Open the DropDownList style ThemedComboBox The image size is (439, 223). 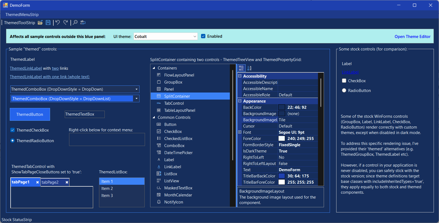(x=75, y=98)
